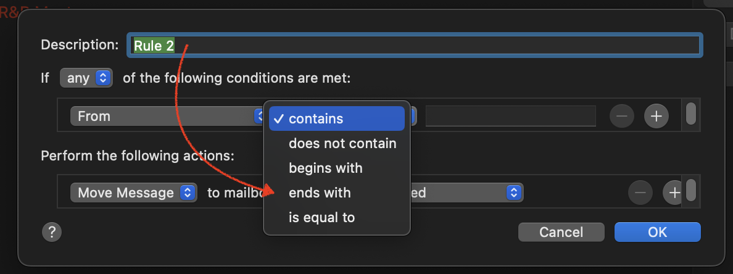Click the conditions list scrollbar
The height and width of the screenshot is (274, 733).
point(691,114)
